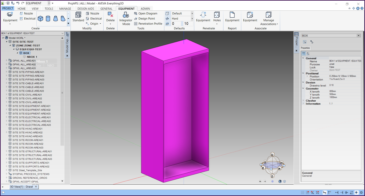The height and width of the screenshot is (196, 365).
Task: Open the EQUIPMENT module dropdown in title bar
Action: coord(49,3)
